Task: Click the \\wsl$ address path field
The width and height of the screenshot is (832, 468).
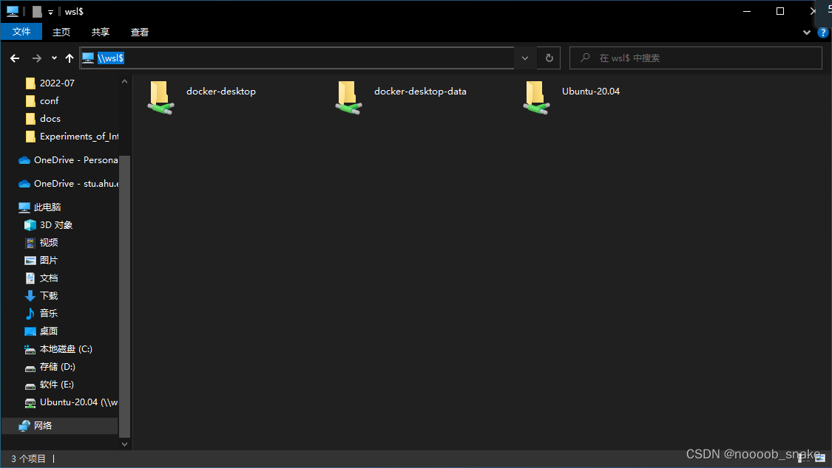Action: click(x=297, y=58)
